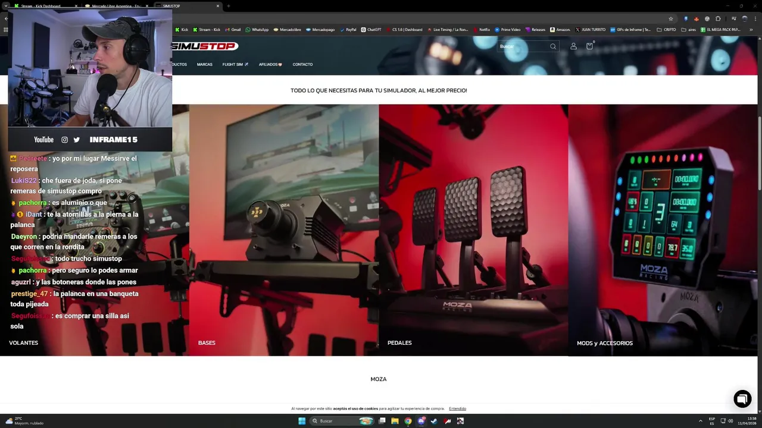Open Steam from the taskbar
The image size is (762, 428).
click(434, 421)
